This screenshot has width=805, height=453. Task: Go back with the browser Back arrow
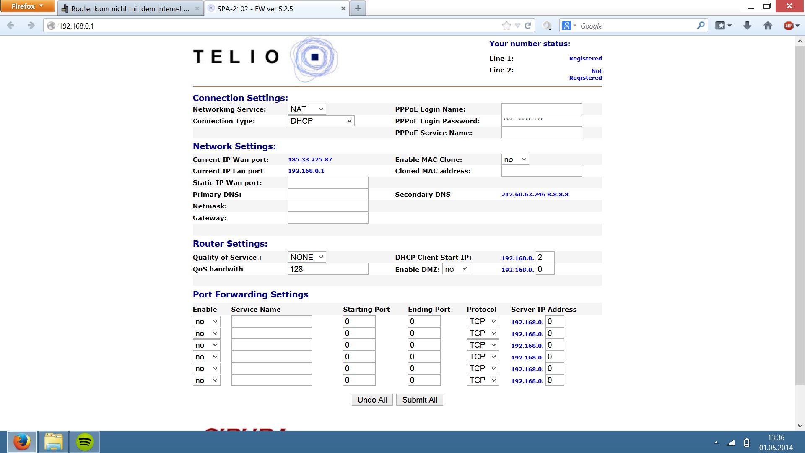tap(11, 26)
